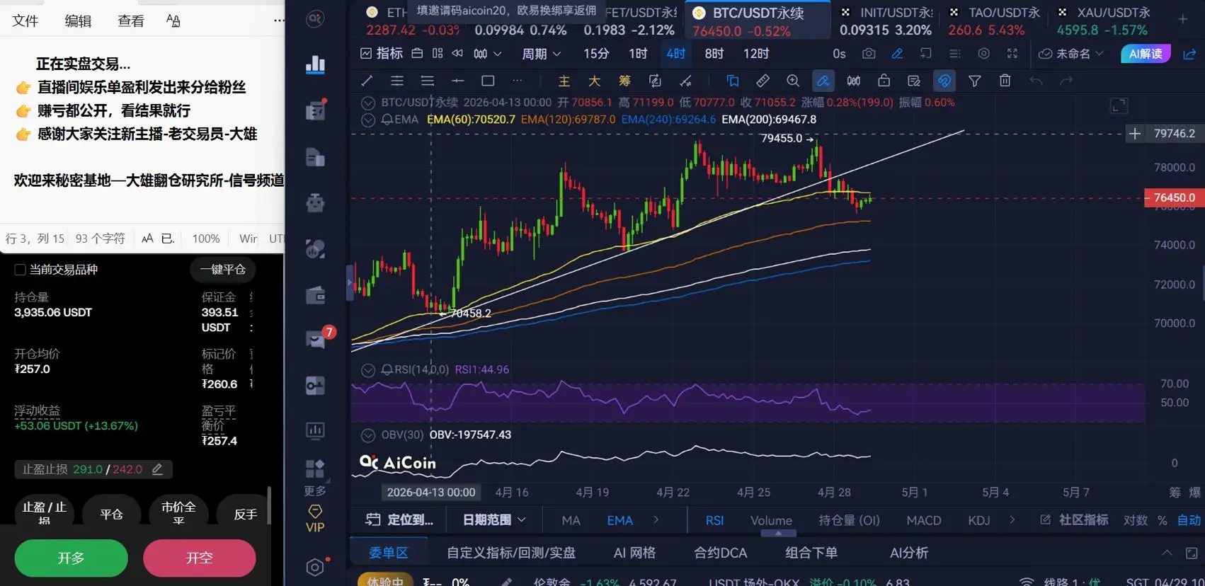Expand more main indicators after EMA
Viewport: 1205px width, 586px height.
tap(656, 520)
